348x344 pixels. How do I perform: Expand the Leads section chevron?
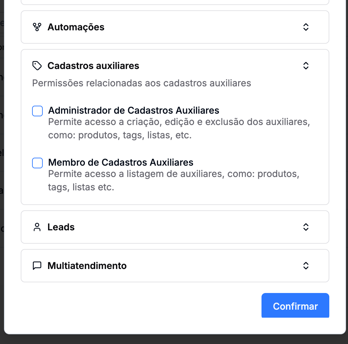(x=306, y=227)
